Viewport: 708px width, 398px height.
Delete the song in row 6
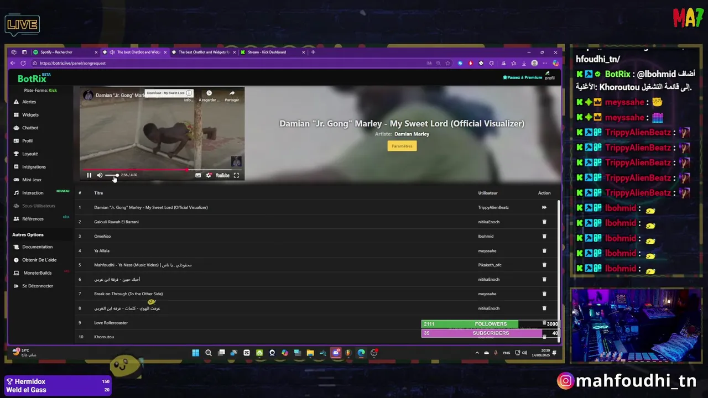(x=544, y=279)
